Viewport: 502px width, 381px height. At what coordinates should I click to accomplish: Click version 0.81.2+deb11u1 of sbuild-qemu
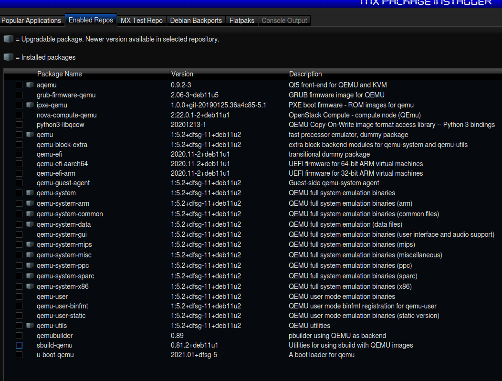click(x=194, y=346)
